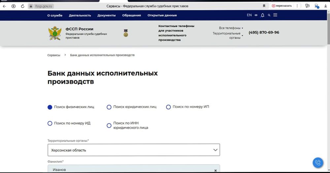The image size is (330, 173).
Task: Select 'Поиск по номеру ИП' radio option
Action: point(168,107)
